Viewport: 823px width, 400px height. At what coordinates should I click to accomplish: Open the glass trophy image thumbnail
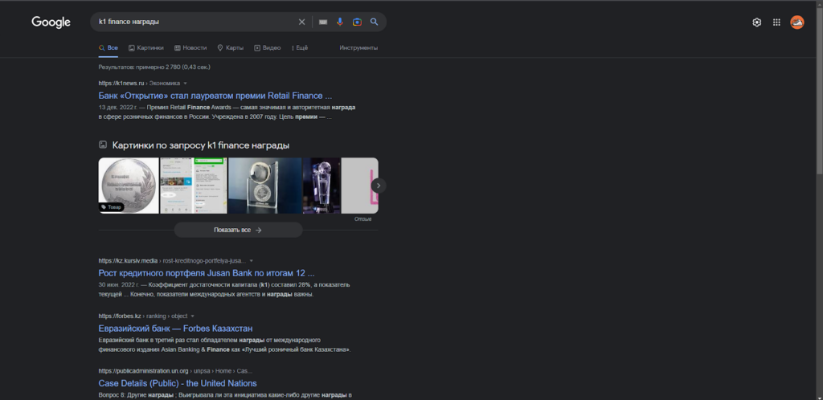[x=321, y=186]
